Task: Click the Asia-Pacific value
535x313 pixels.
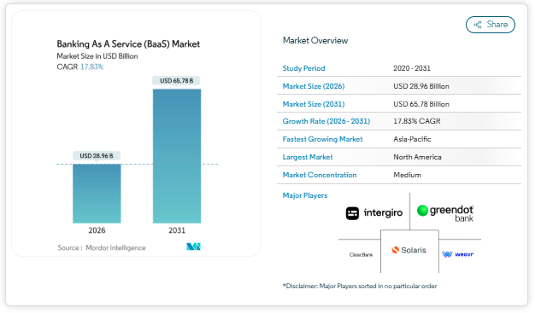Action: 412,139
